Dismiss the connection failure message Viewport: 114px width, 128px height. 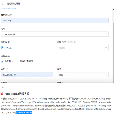(x=3, y=87)
